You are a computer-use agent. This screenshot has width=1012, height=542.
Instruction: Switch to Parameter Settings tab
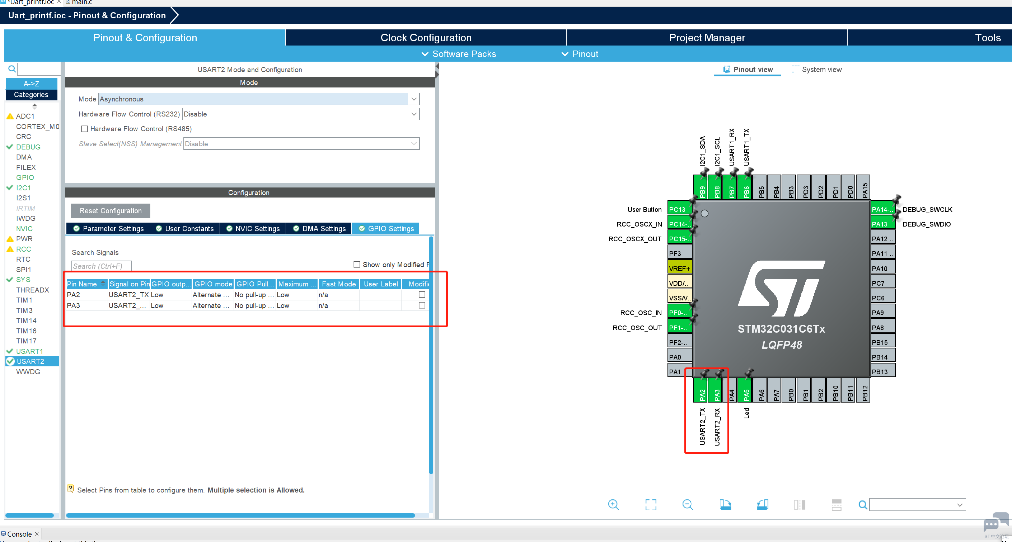coord(108,228)
